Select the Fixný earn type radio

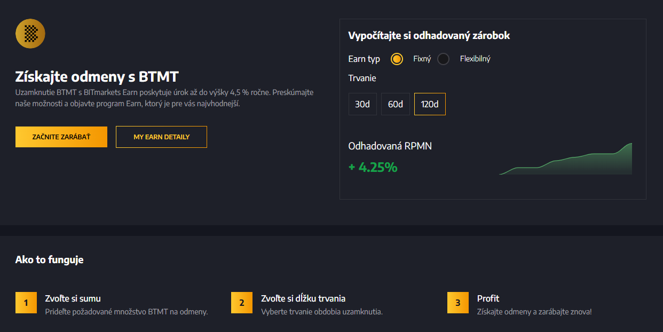(397, 59)
